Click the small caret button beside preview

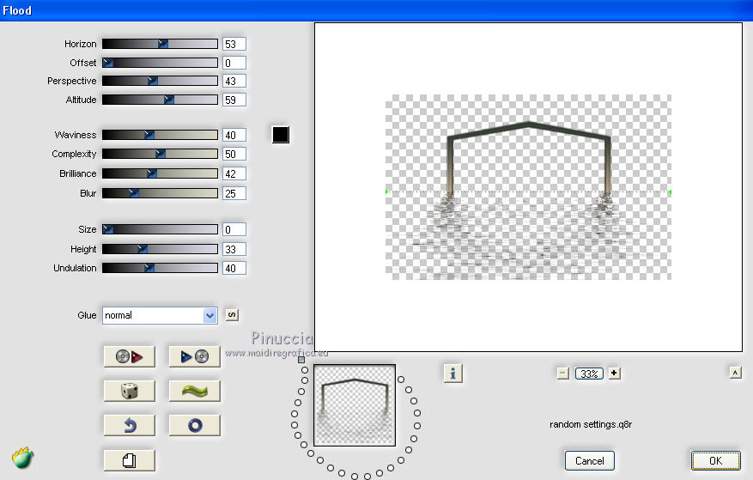(x=735, y=373)
